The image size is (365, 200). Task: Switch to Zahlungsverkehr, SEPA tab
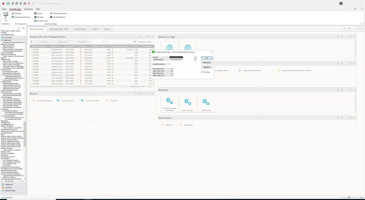point(59,29)
